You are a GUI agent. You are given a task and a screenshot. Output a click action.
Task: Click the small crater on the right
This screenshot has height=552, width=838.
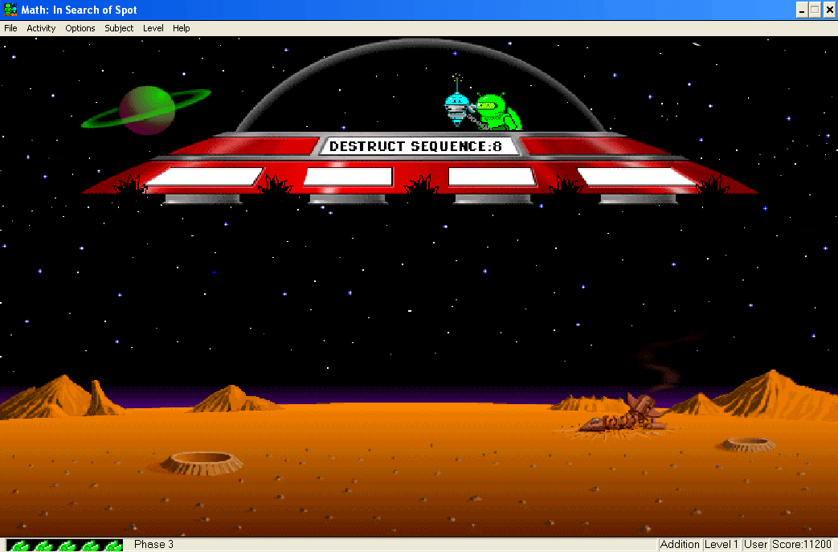click(x=749, y=444)
